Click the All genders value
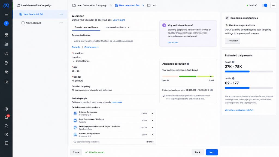This screenshot has height=157, width=279. (x=77, y=81)
